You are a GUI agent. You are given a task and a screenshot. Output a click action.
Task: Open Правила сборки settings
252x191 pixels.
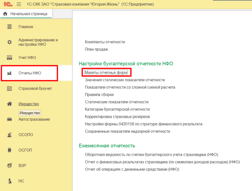click(x=99, y=95)
